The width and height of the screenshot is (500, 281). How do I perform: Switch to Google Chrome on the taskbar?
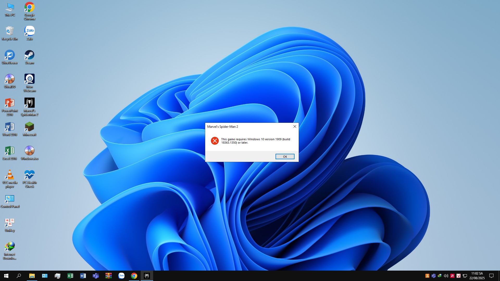point(134,276)
